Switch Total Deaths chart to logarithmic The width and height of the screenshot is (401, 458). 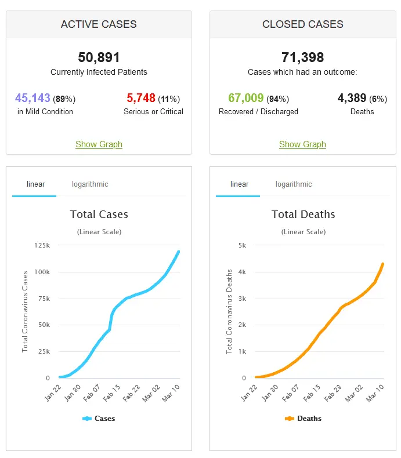(x=294, y=184)
